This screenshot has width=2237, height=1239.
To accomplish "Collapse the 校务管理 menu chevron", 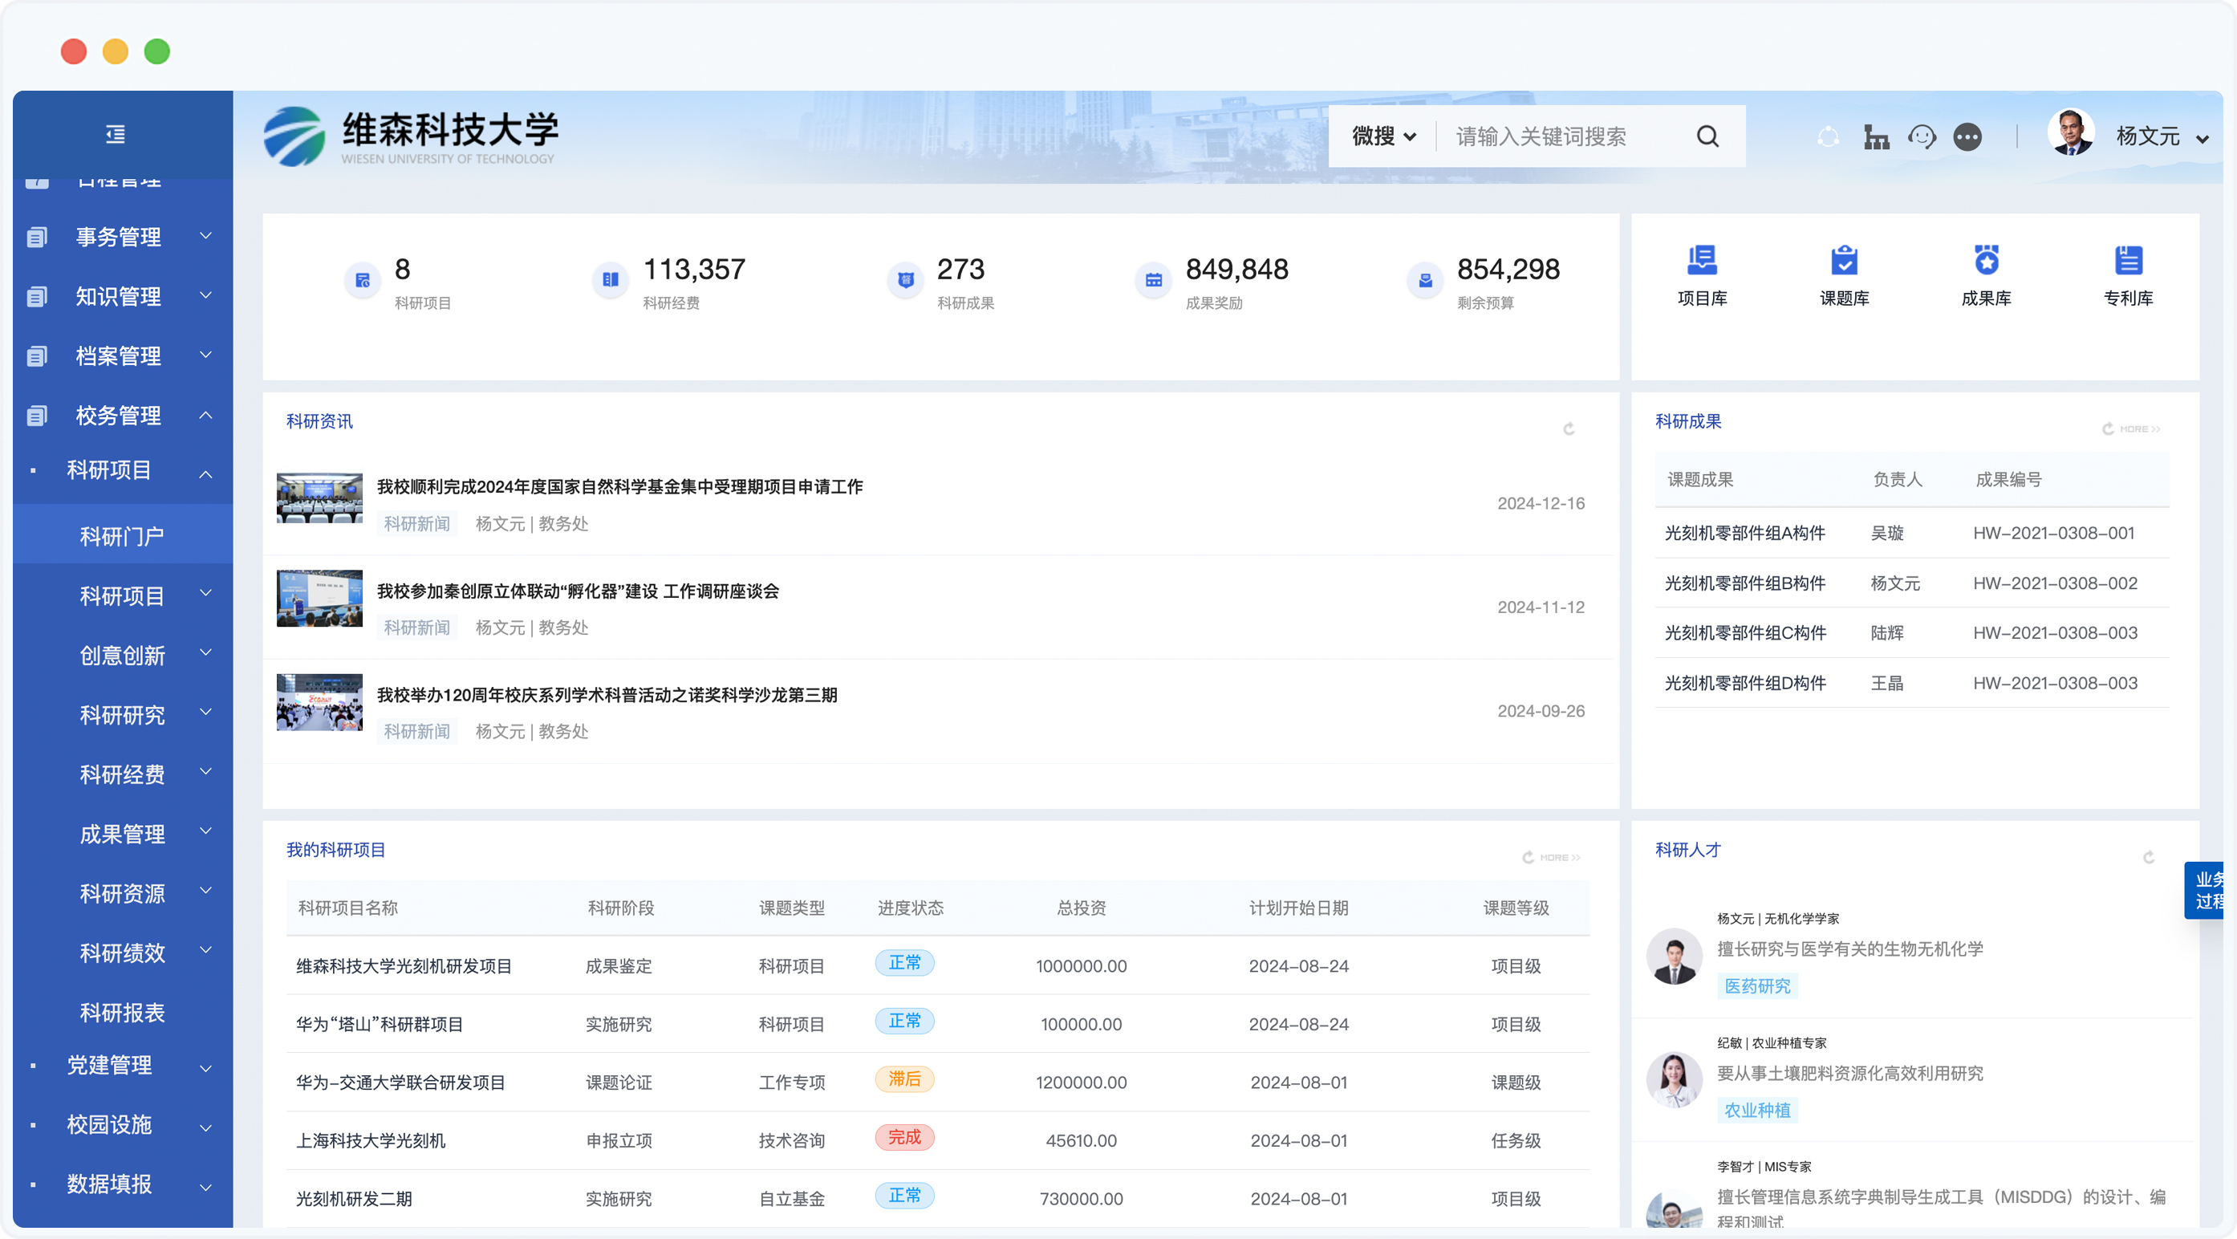I will [206, 415].
